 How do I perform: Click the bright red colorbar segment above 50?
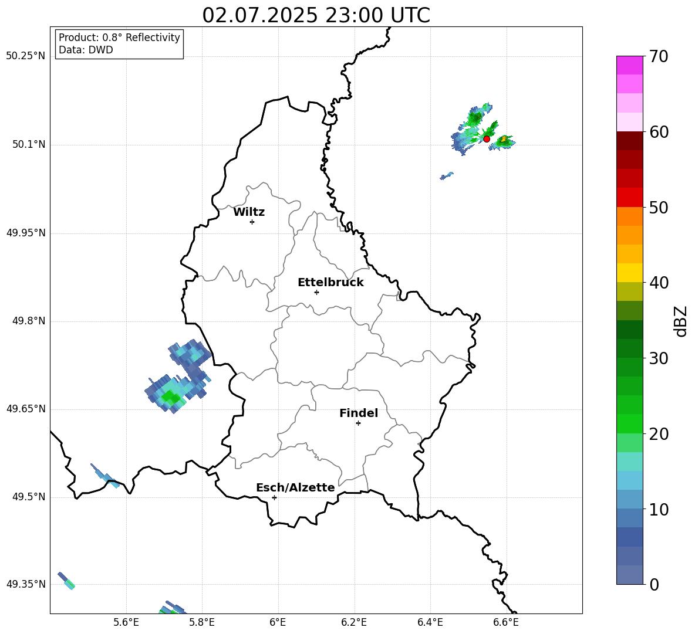tap(629, 198)
